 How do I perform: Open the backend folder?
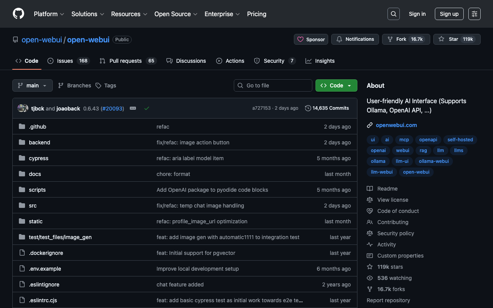click(39, 142)
